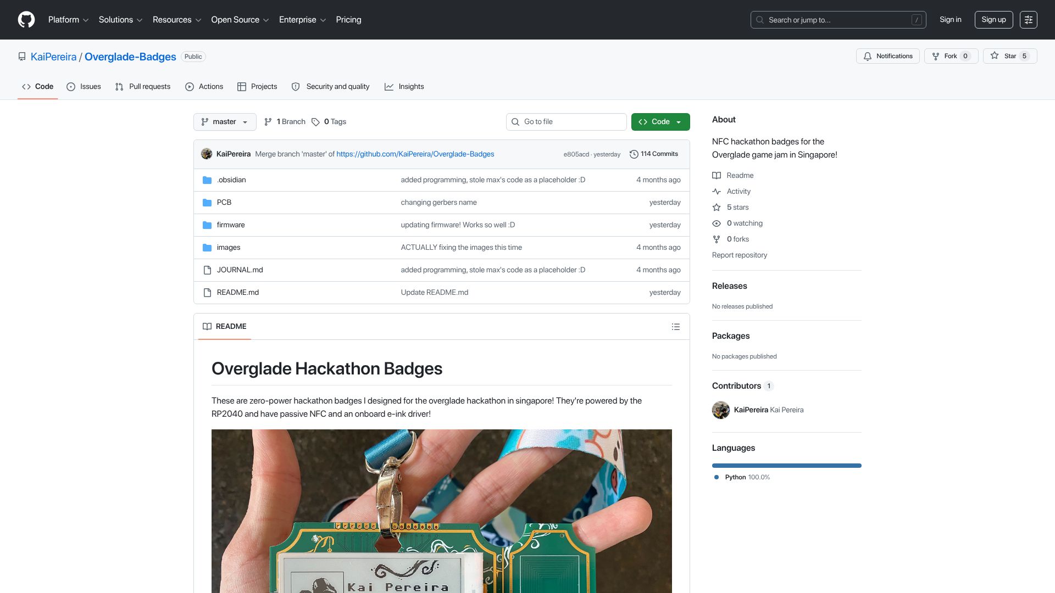Viewport: 1055px width, 593px height.
Task: Expand the Solutions menu
Action: click(120, 20)
